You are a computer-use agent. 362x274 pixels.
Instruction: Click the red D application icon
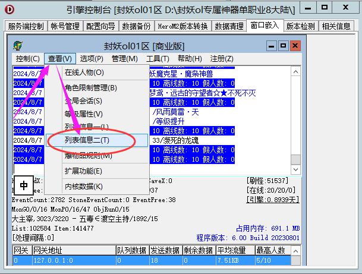(9, 8)
